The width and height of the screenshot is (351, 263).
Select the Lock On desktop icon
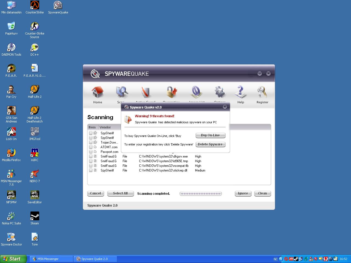point(11,134)
